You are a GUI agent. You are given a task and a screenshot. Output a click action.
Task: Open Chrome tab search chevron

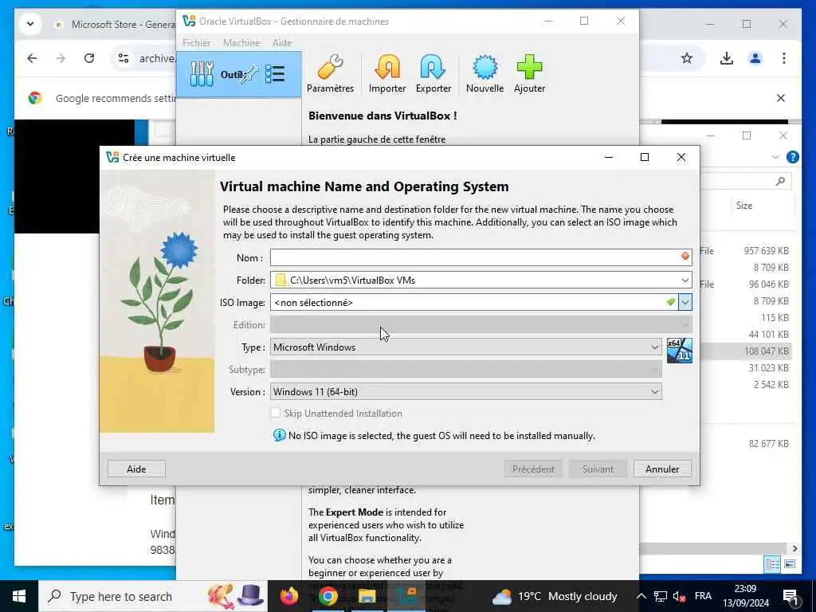(x=30, y=24)
